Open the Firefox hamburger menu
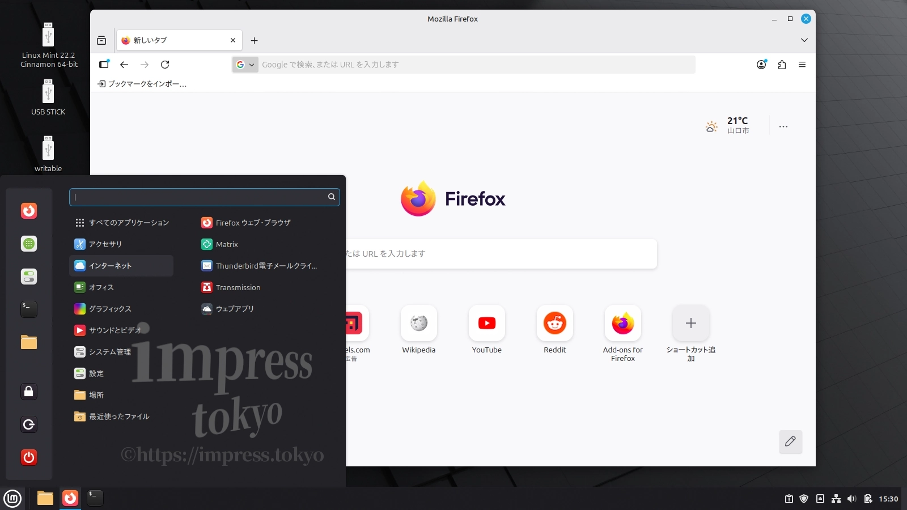This screenshot has width=907, height=510. pos(803,65)
